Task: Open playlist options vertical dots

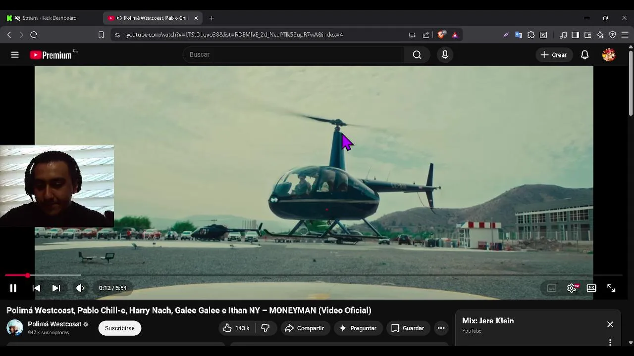Action: coord(610,342)
